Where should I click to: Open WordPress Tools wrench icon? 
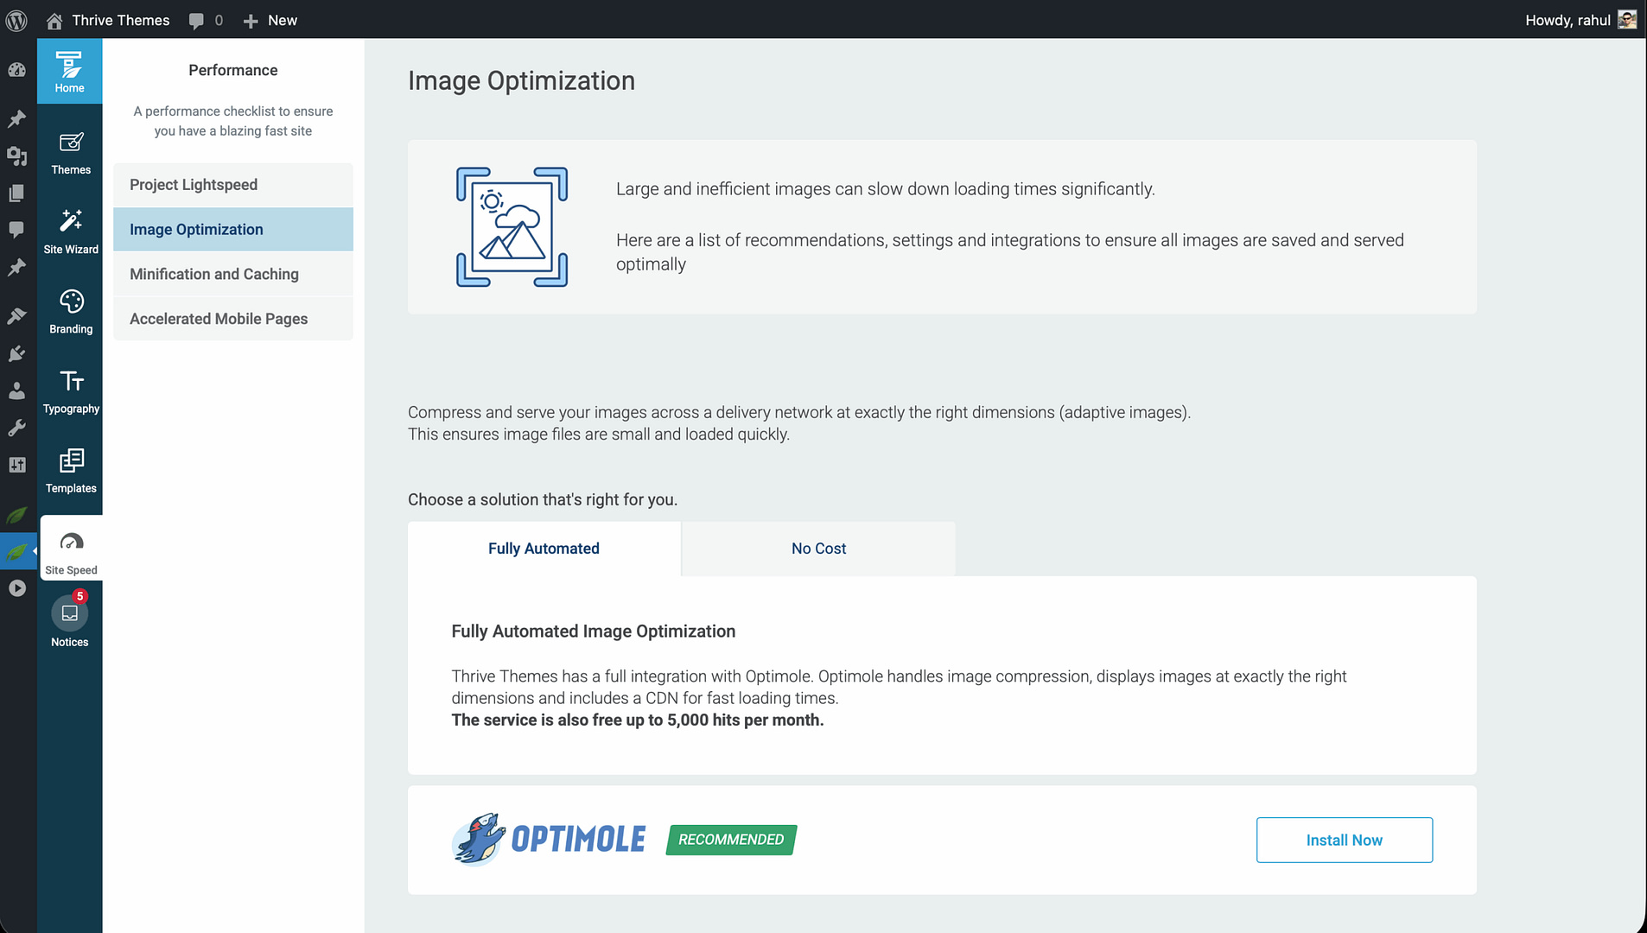pyautogui.click(x=16, y=428)
